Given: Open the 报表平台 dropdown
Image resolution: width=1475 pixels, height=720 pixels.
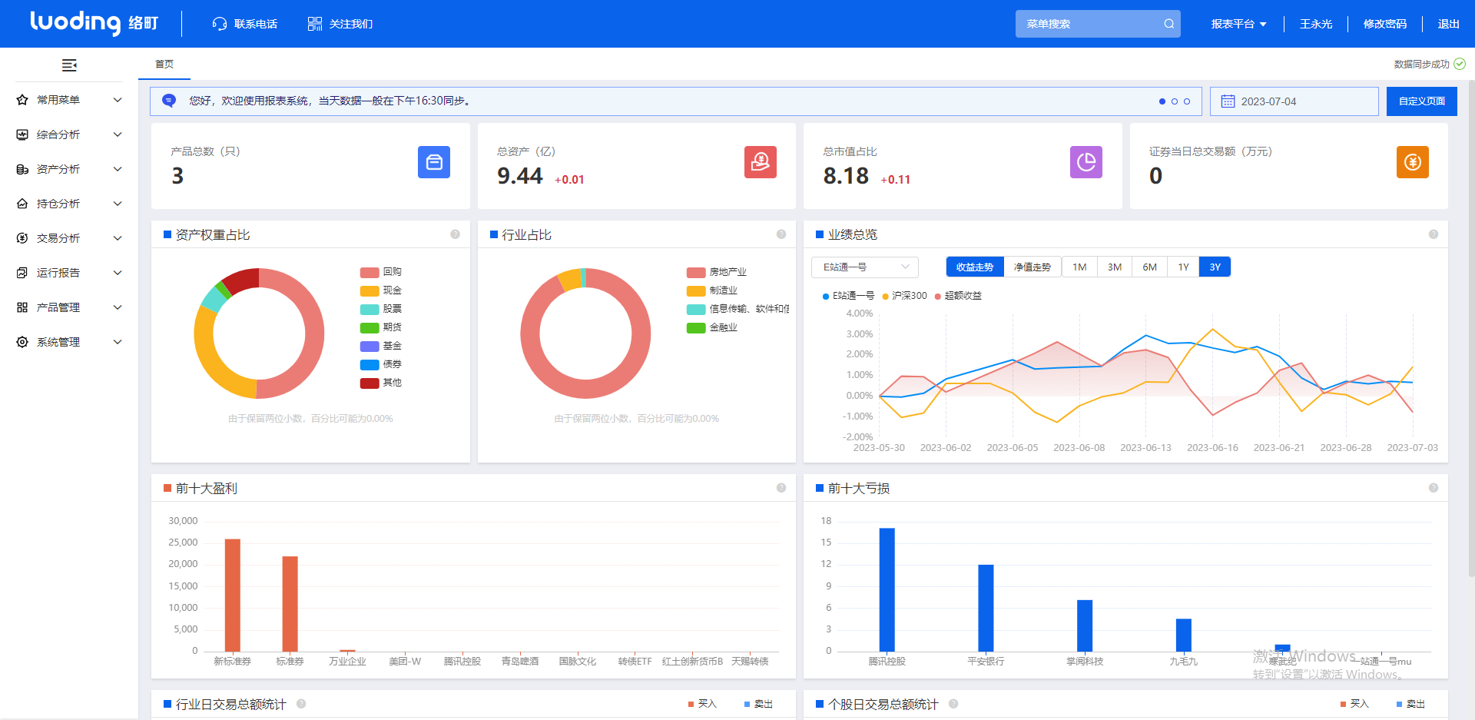Looking at the screenshot, I should coord(1238,24).
